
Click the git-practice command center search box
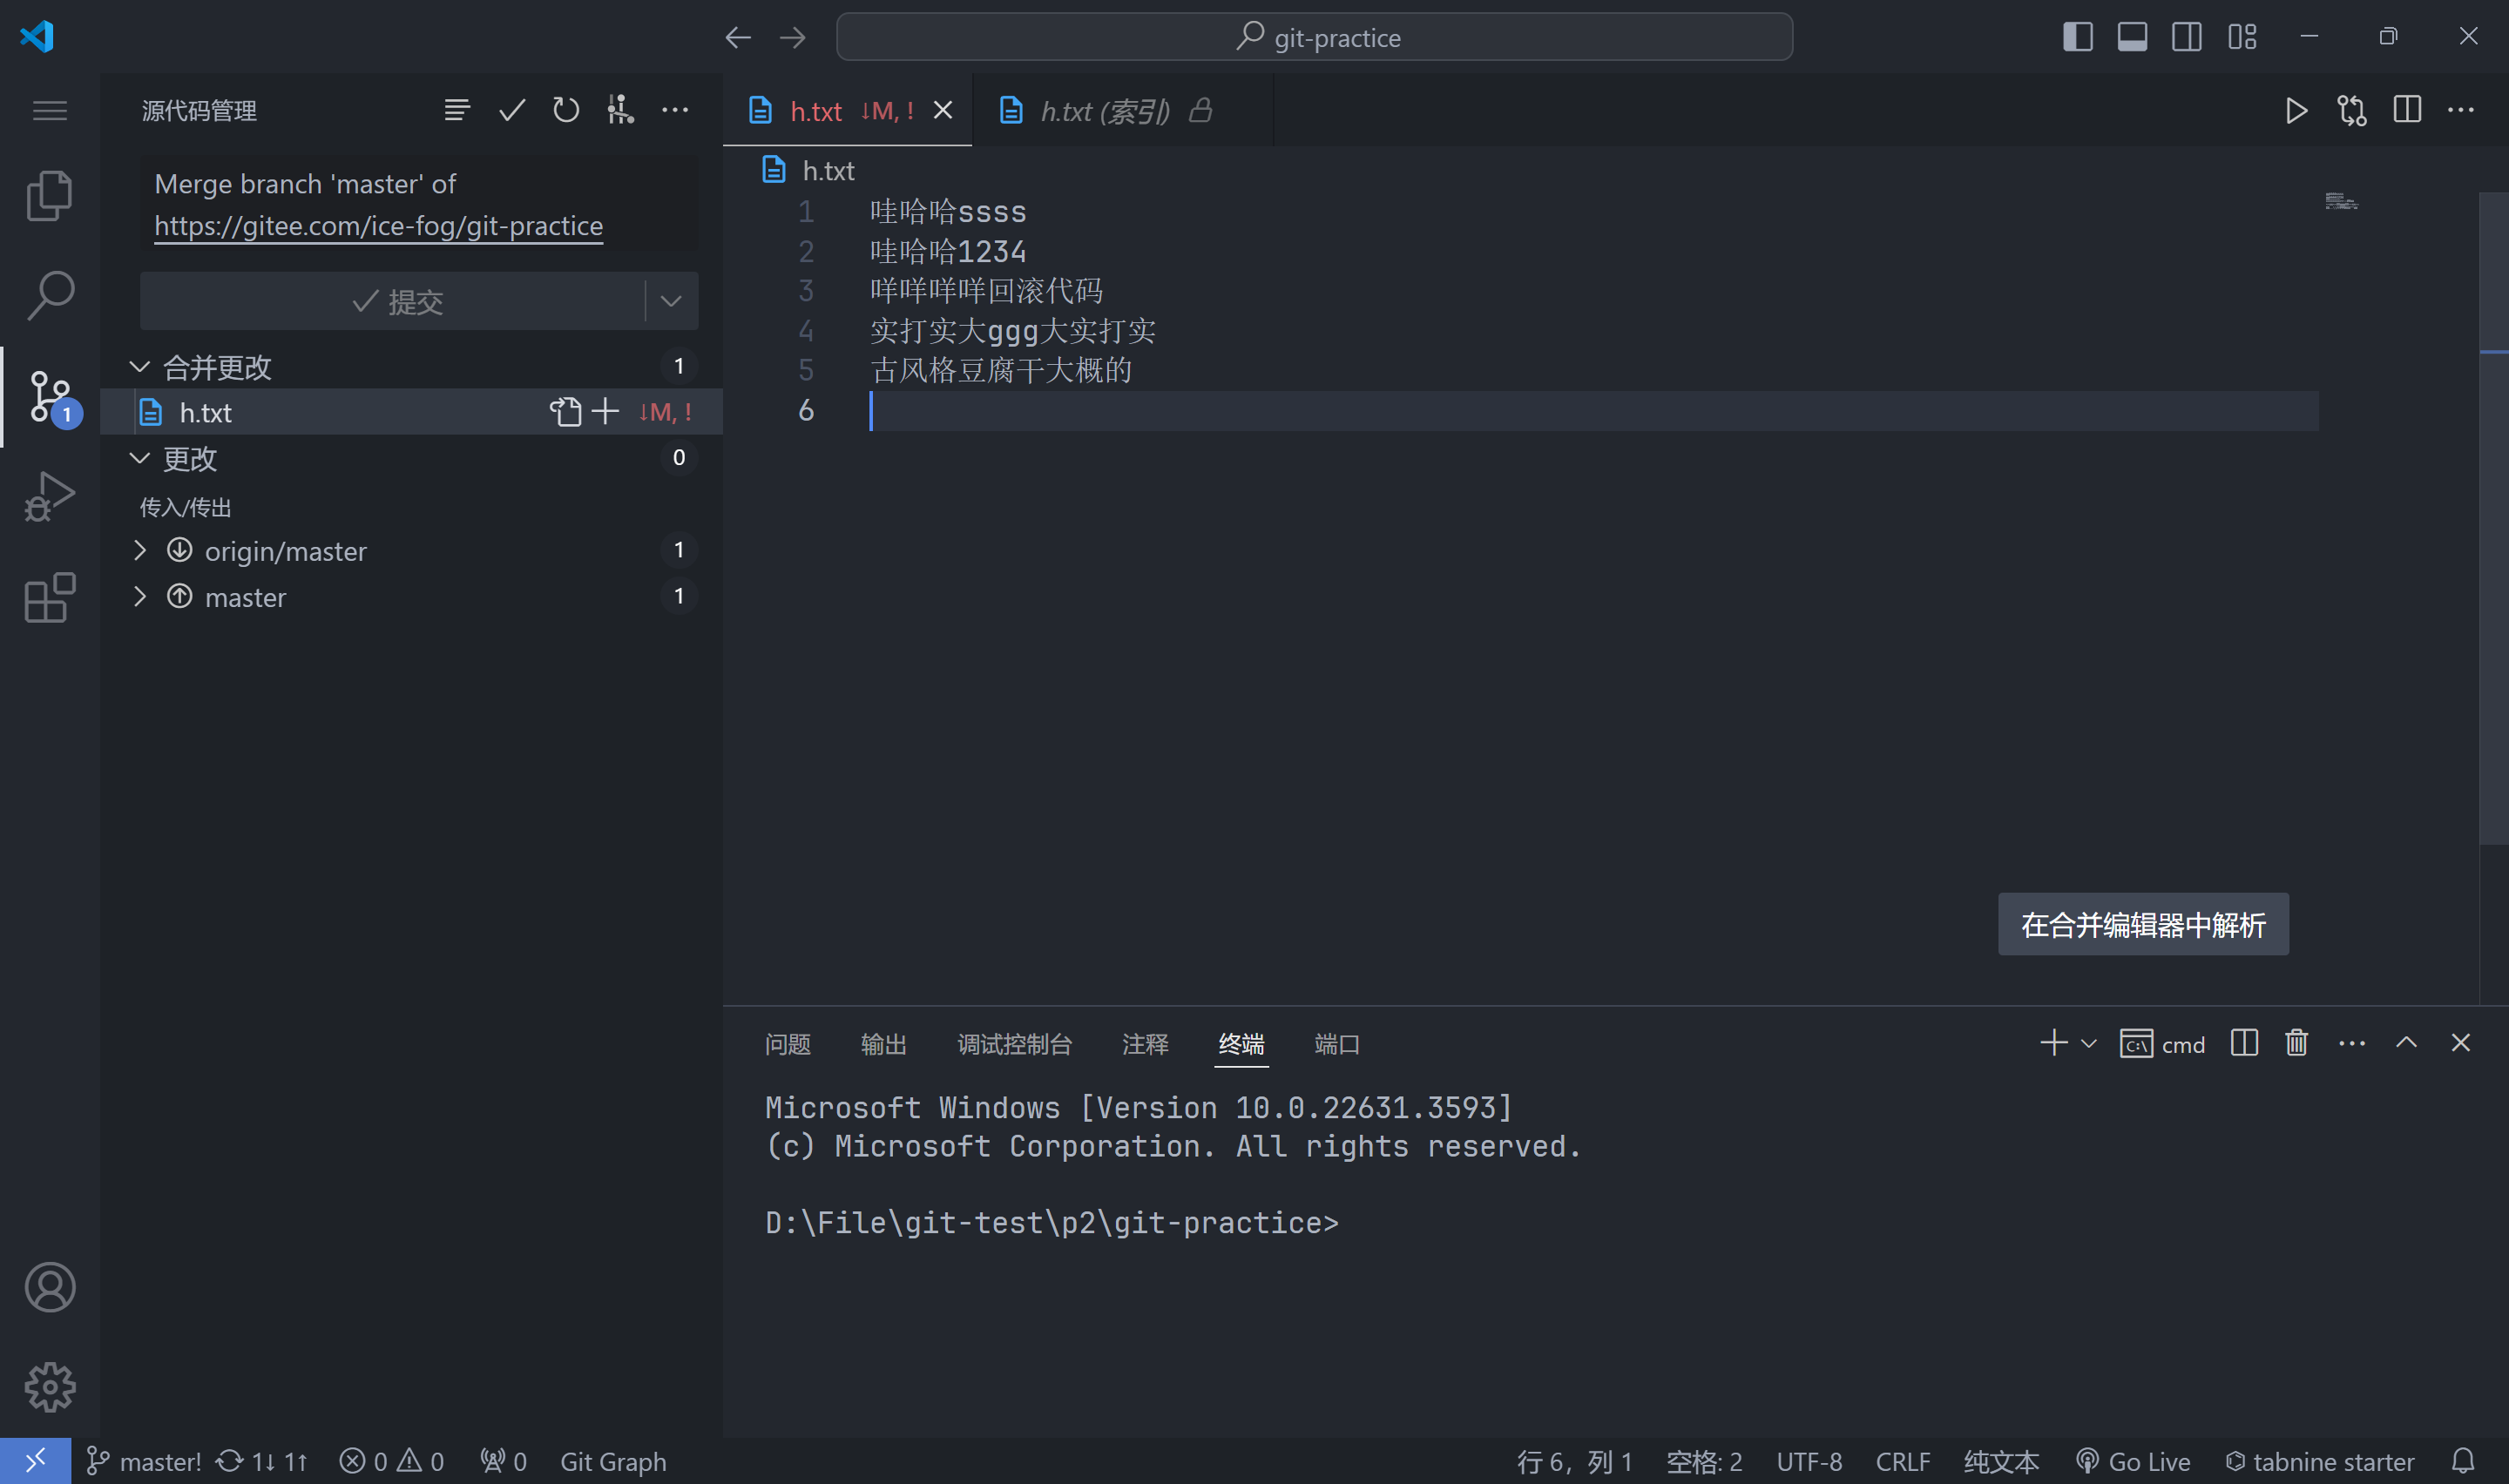pyautogui.click(x=1313, y=37)
